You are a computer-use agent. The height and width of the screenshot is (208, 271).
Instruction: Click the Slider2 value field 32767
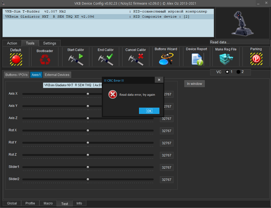[167, 180]
